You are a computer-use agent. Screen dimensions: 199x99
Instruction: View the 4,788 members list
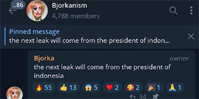(x=76, y=16)
